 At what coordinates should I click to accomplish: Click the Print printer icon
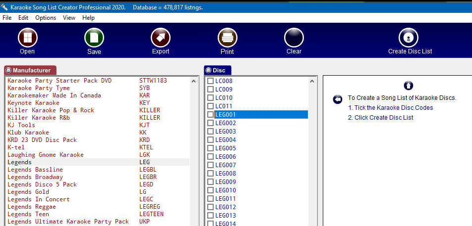(227, 38)
